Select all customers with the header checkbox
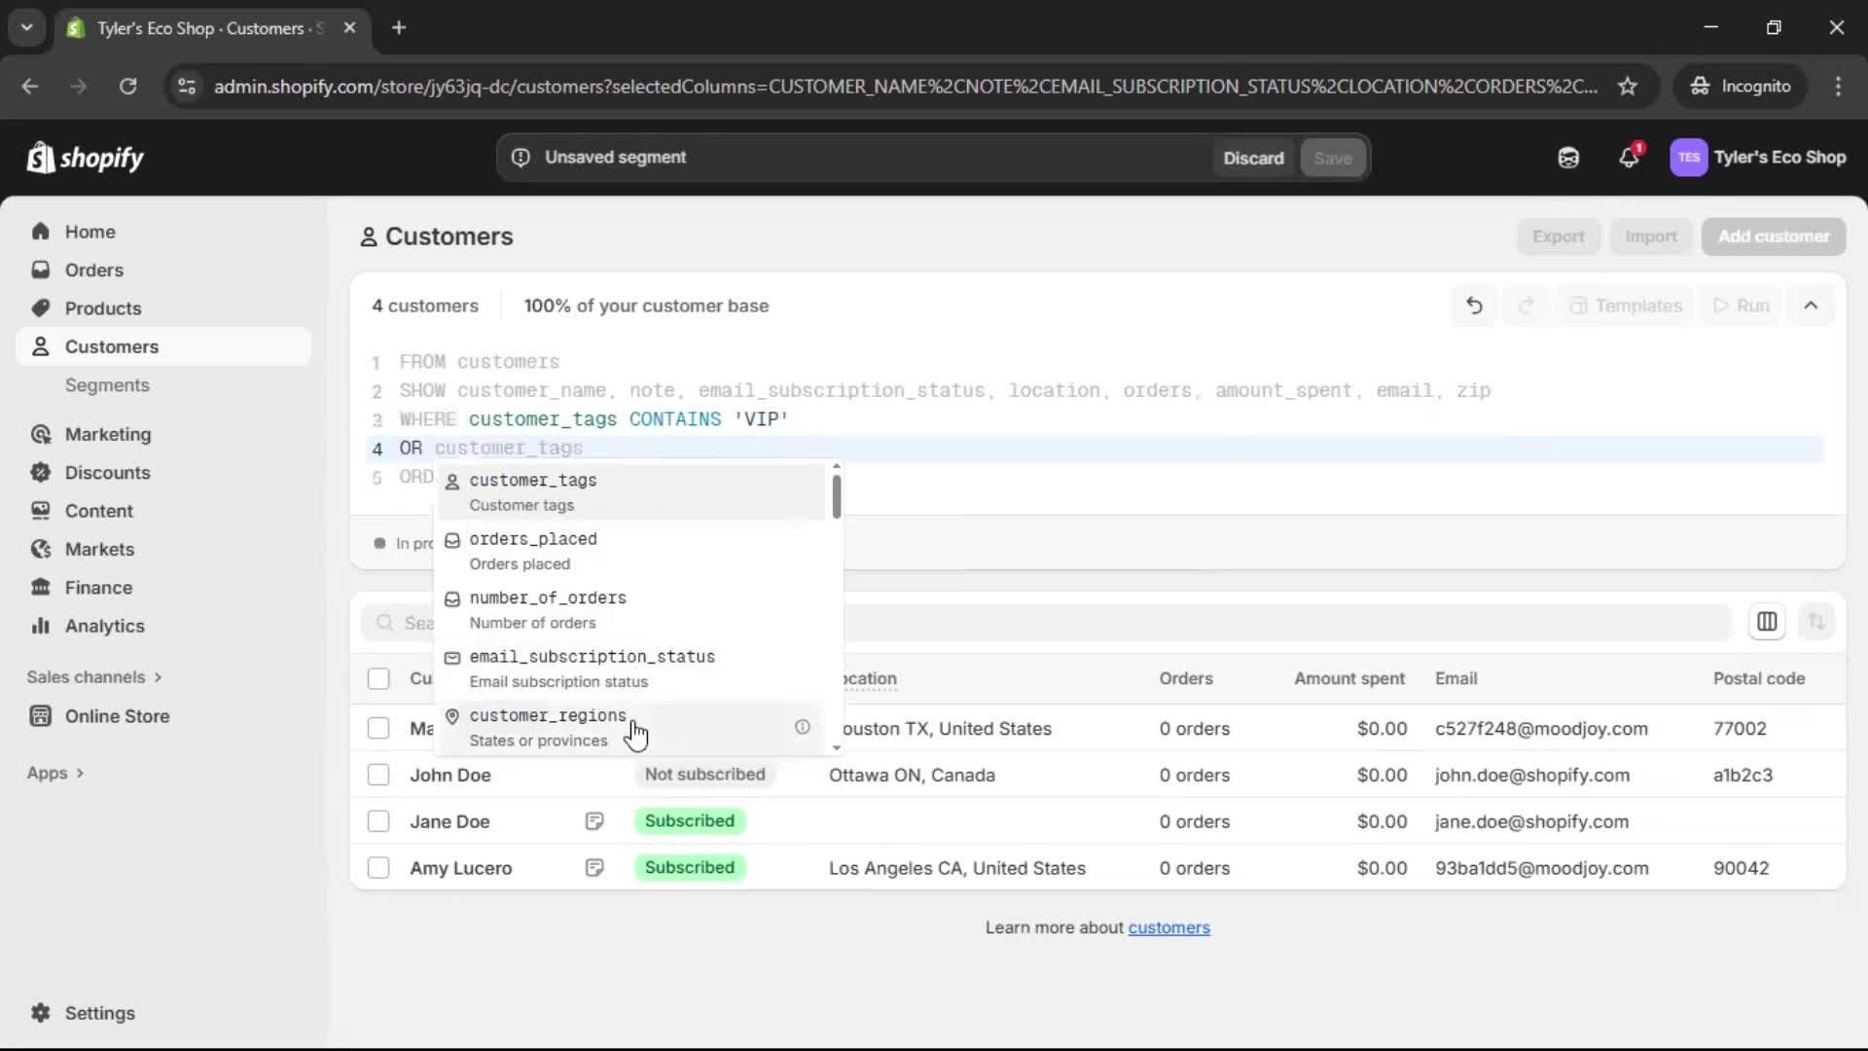This screenshot has width=1868, height=1051. (377, 678)
